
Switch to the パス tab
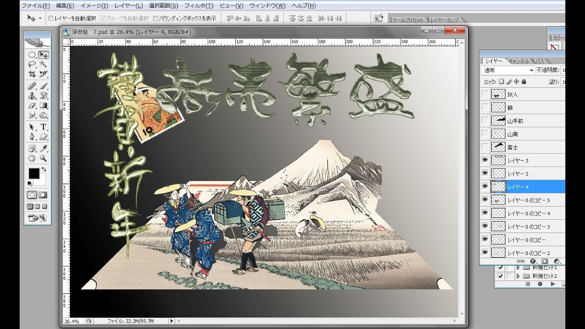(x=540, y=61)
